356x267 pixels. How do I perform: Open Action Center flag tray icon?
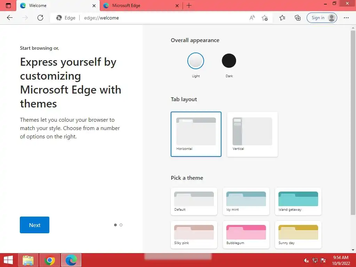pos(323,260)
